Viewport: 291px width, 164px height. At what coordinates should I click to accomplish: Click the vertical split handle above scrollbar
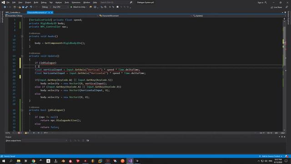tap(284, 19)
